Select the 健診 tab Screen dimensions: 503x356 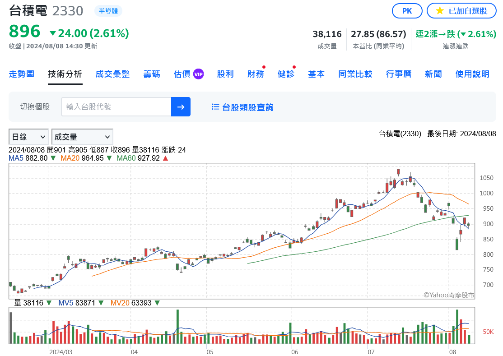click(286, 74)
